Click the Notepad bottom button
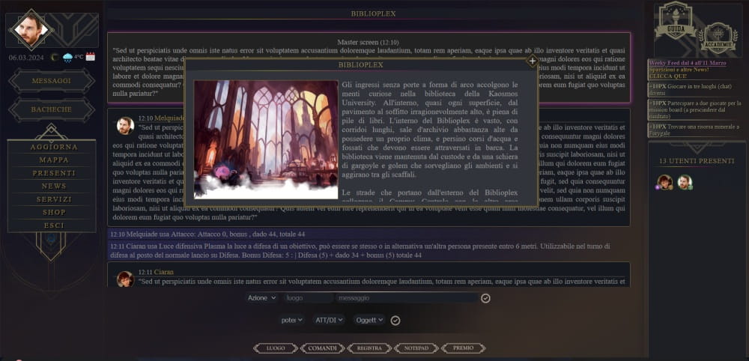The height and width of the screenshot is (361, 749). pos(416,348)
